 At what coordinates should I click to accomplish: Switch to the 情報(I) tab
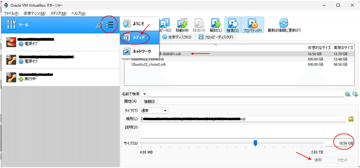pyautogui.click(x=149, y=102)
